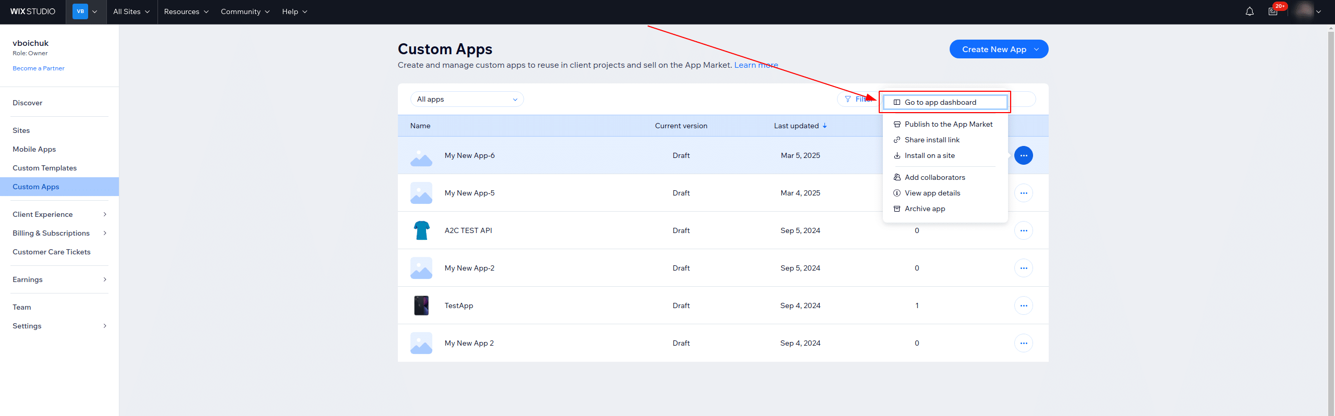Open Custom Templates in the sidebar
Viewport: 1335px width, 416px height.
[45, 168]
